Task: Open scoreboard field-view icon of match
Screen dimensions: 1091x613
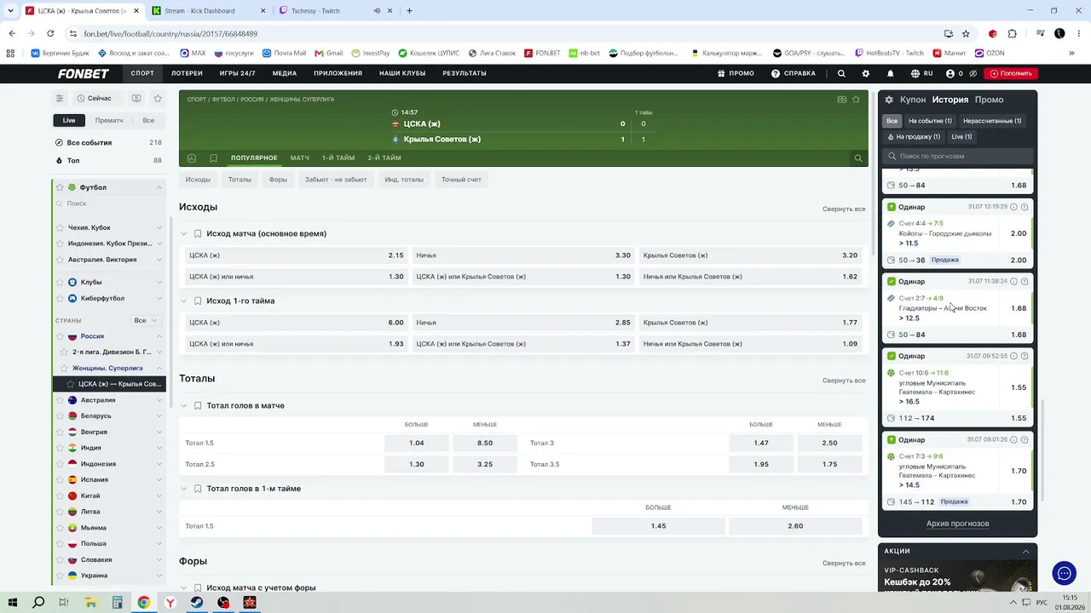Action: pyautogui.click(x=842, y=99)
